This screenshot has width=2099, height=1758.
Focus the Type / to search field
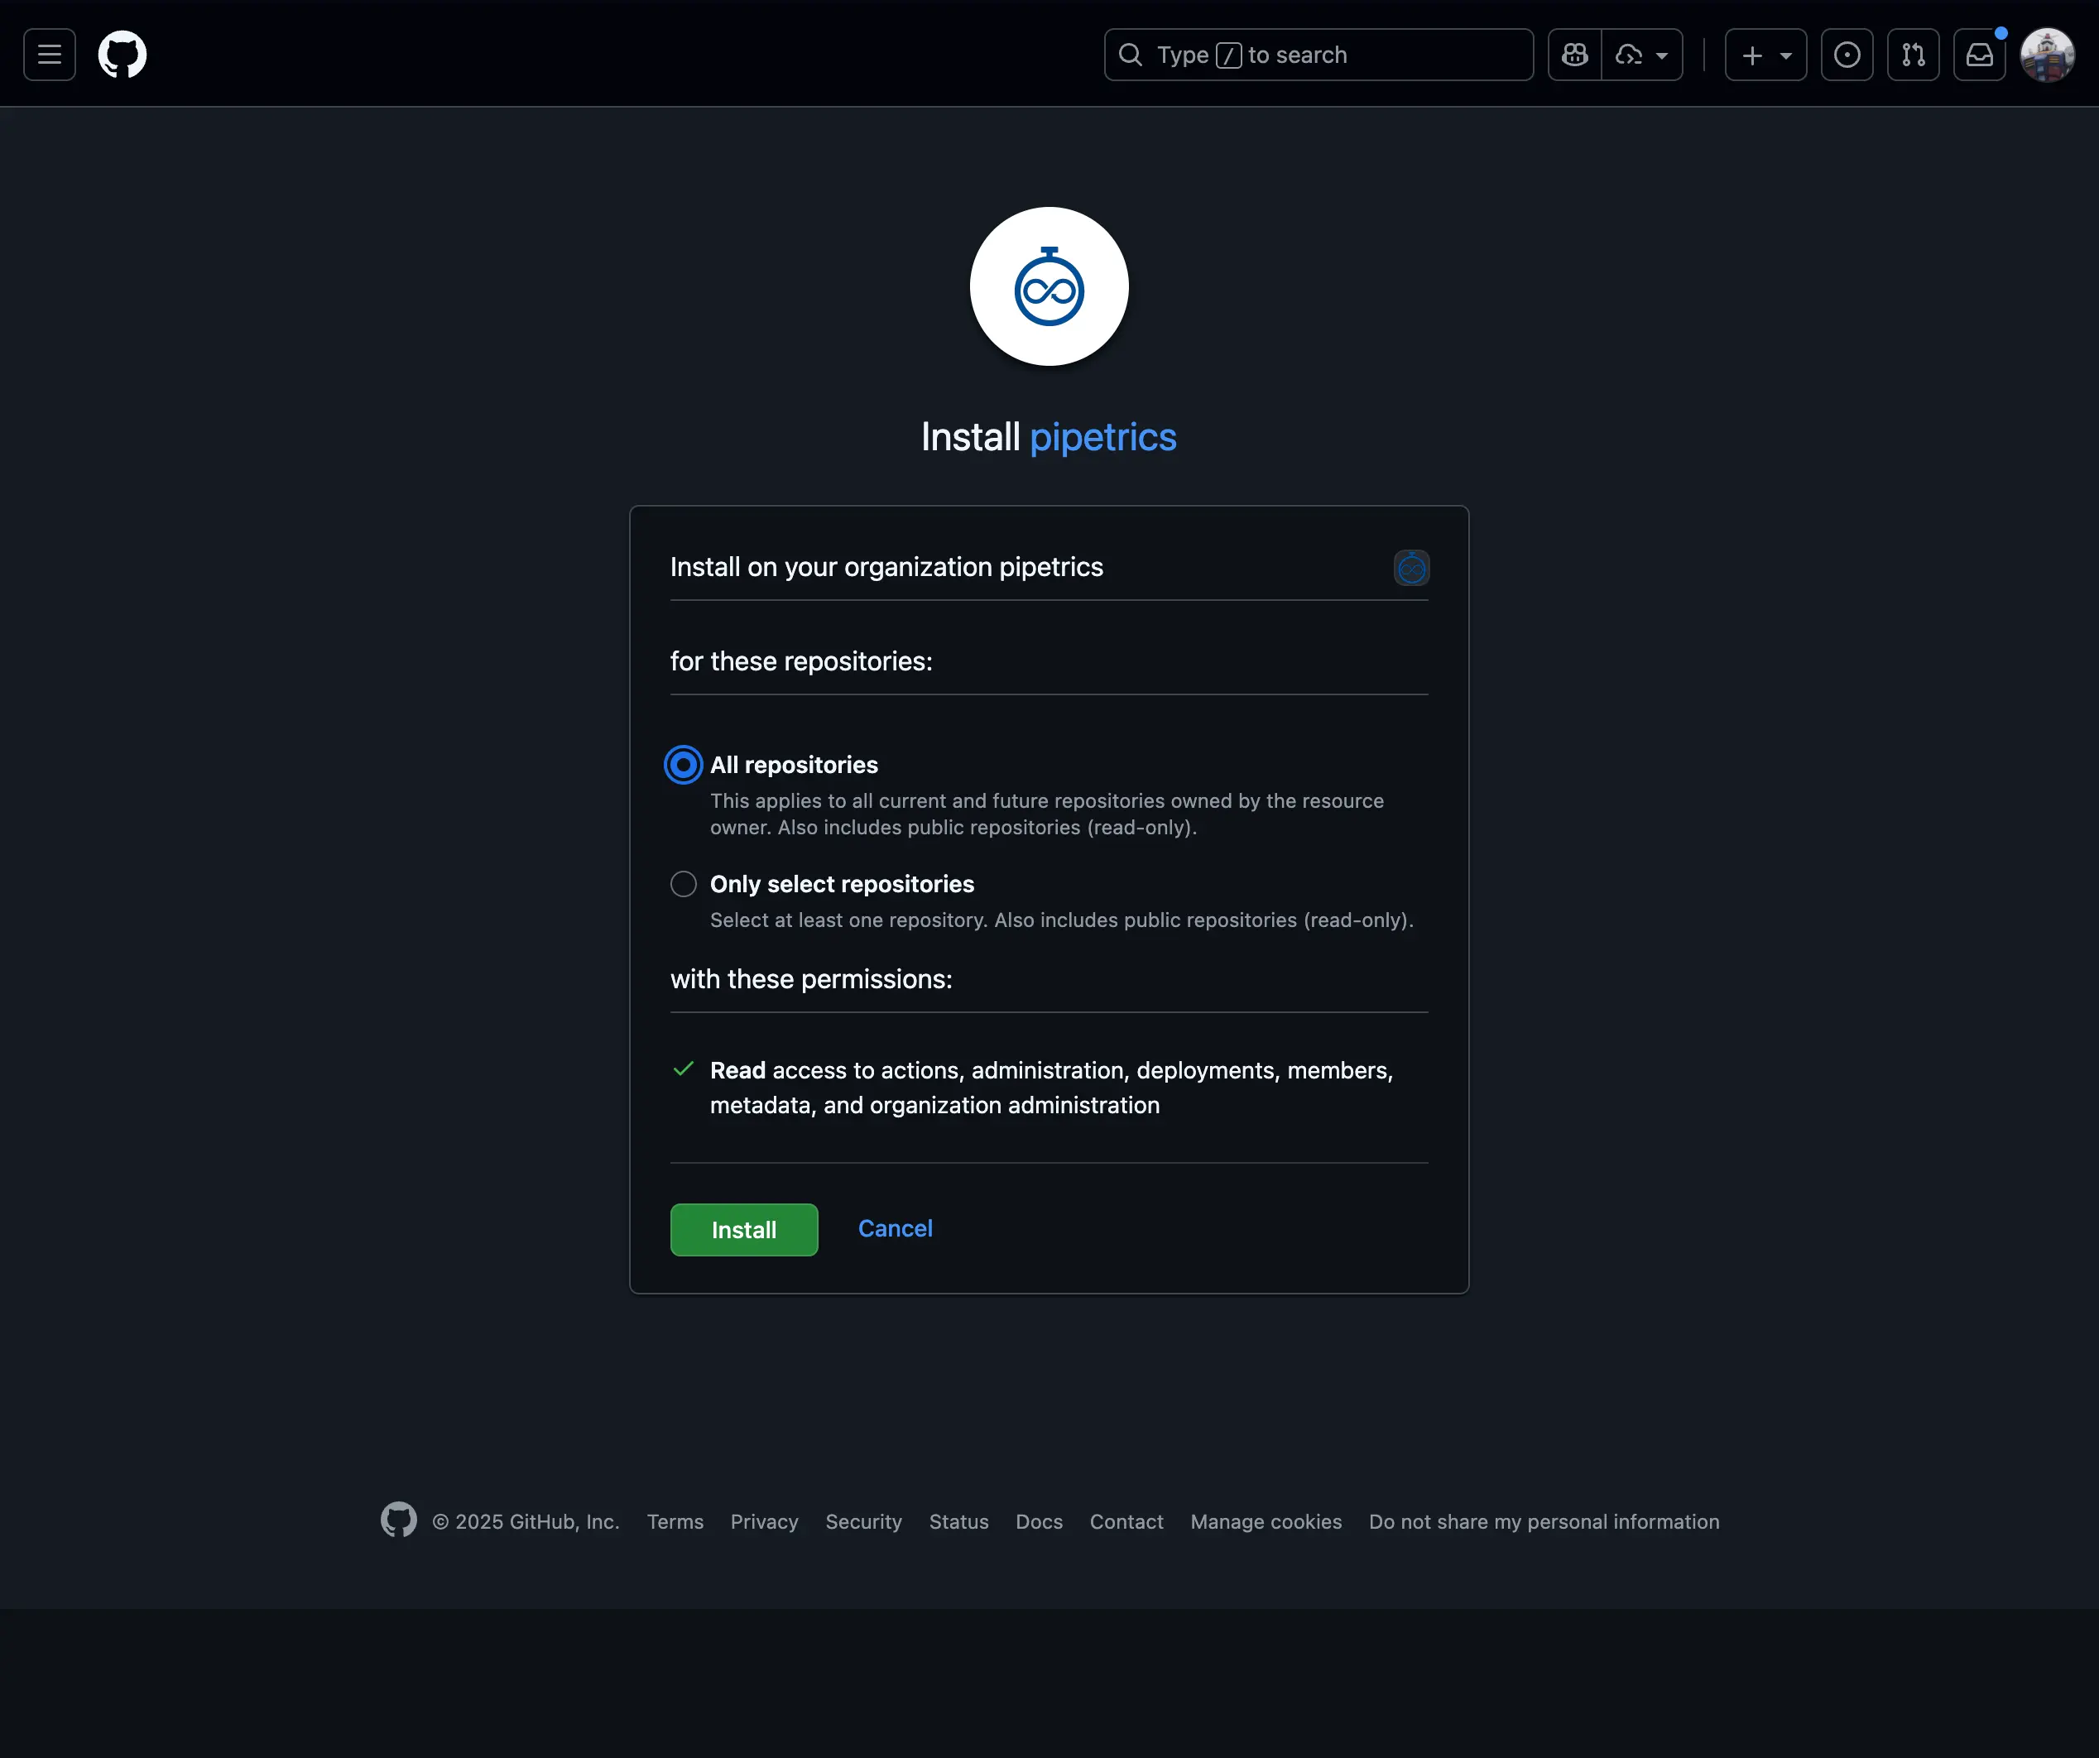1318,55
